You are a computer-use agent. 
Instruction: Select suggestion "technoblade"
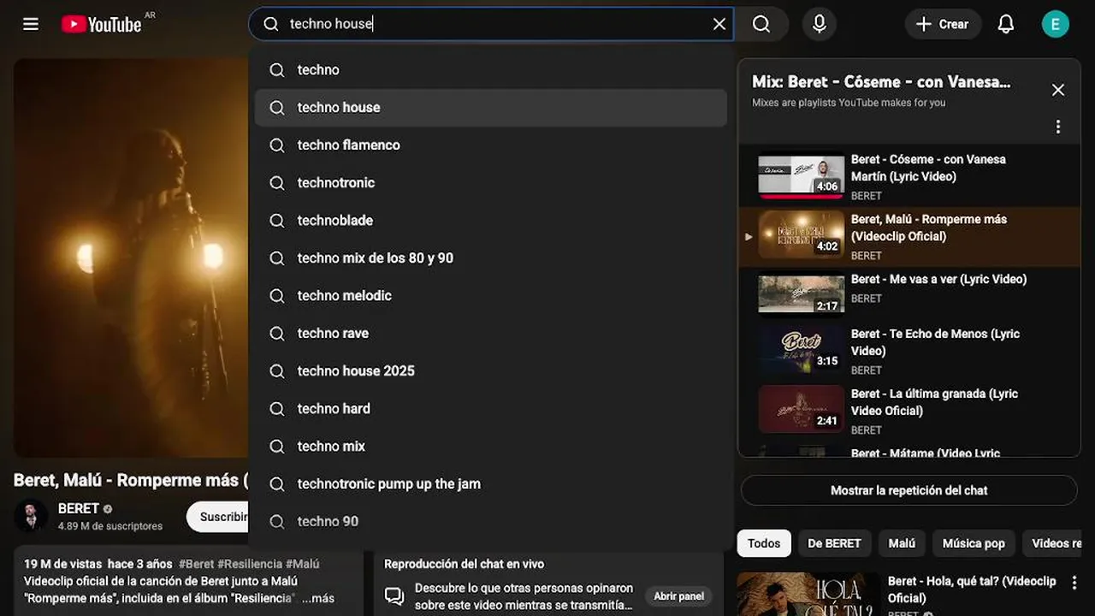tap(491, 220)
